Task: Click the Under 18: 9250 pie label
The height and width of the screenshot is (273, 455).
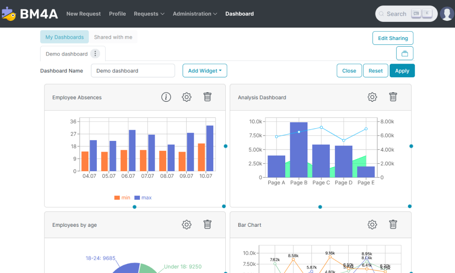Action: (x=183, y=267)
